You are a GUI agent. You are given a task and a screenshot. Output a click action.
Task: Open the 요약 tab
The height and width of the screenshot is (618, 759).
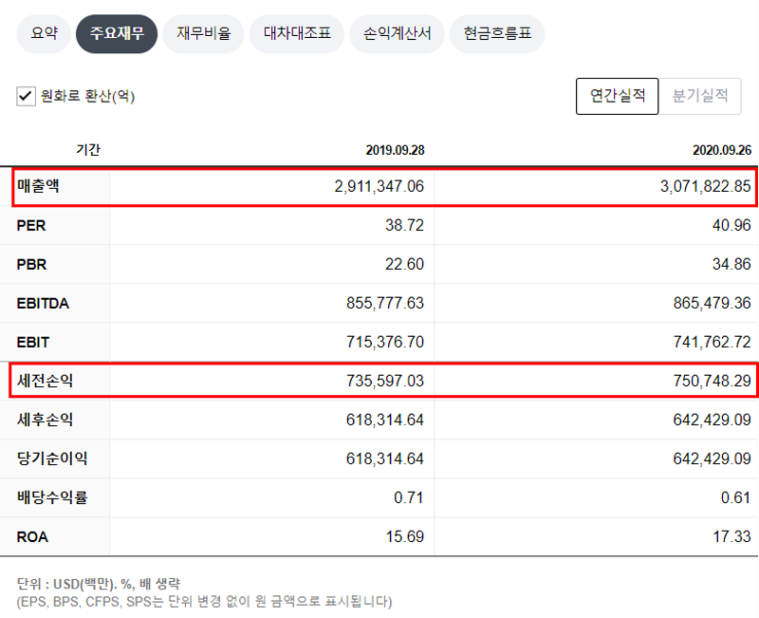coord(44,33)
